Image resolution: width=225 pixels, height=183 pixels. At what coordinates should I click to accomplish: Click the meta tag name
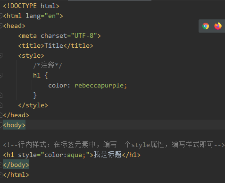29,36
